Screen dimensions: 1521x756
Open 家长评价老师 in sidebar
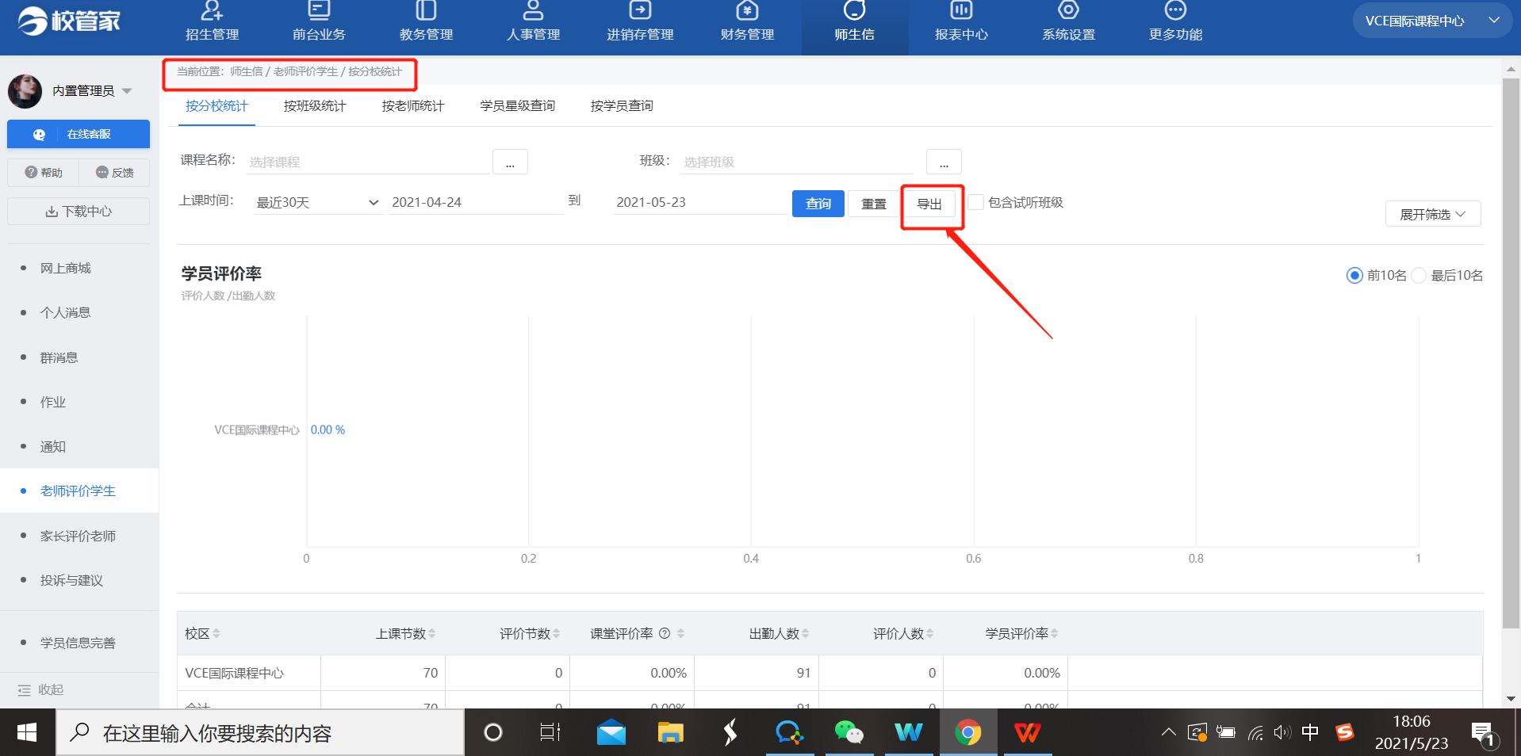tap(78, 536)
